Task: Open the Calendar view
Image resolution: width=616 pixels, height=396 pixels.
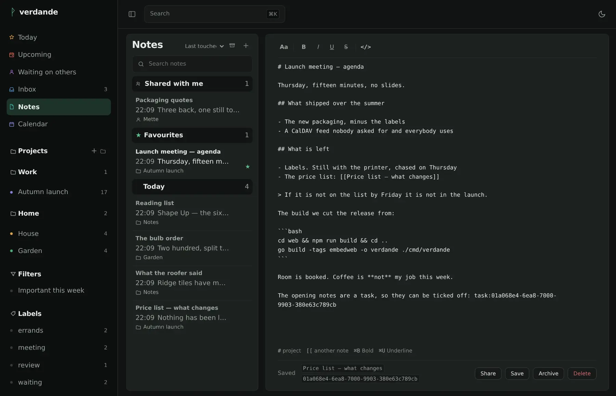Action: (x=59, y=124)
